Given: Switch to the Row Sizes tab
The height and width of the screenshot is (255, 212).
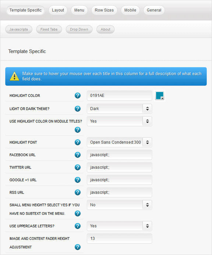Looking at the screenshot, I should point(104,10).
